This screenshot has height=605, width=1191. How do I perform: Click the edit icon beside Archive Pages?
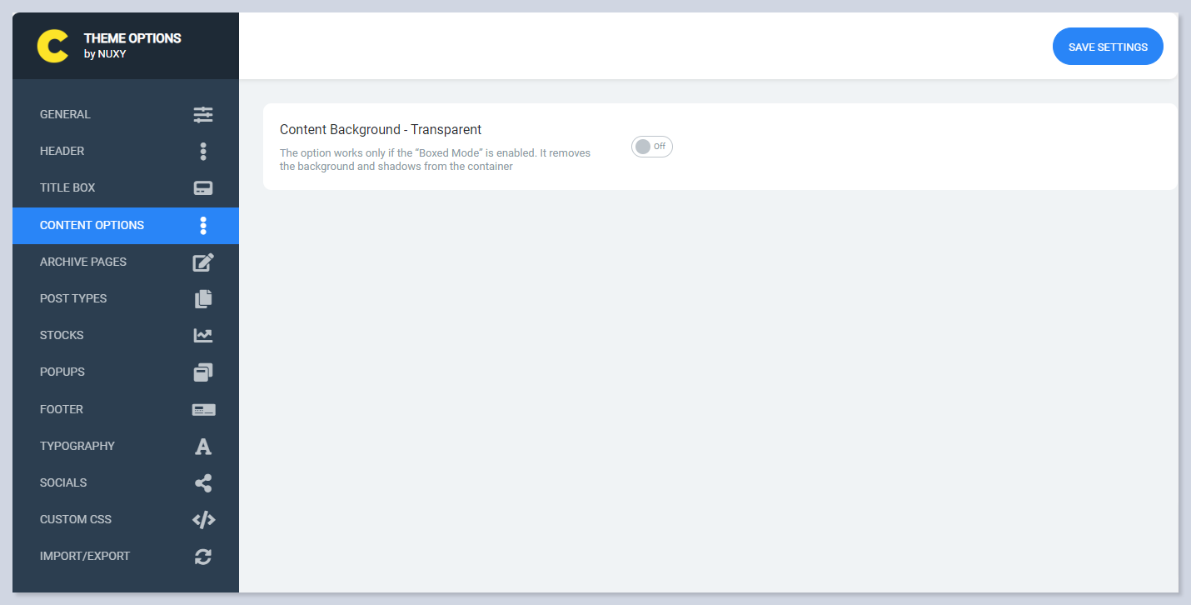(x=203, y=262)
